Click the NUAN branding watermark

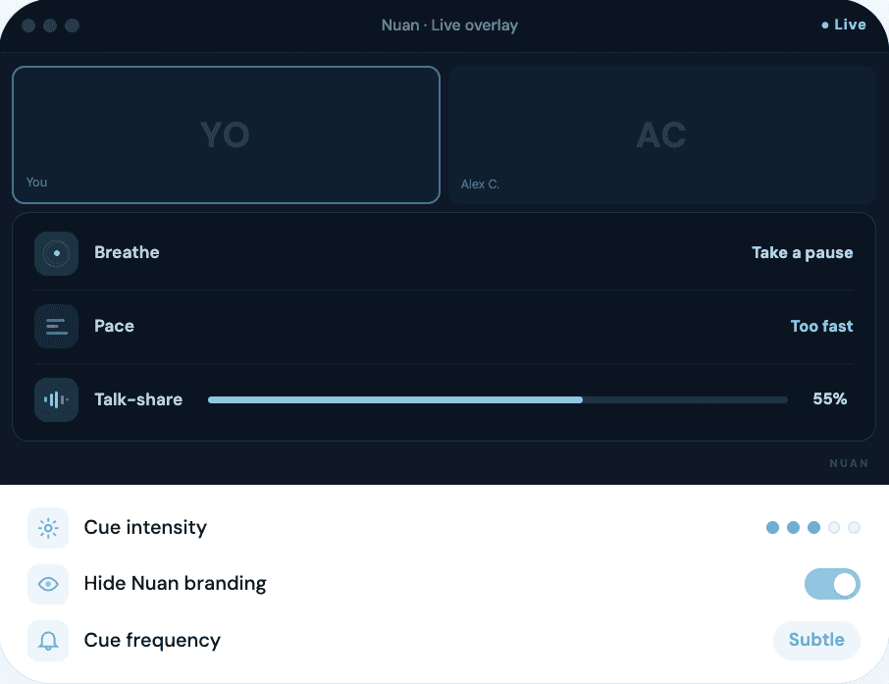tap(849, 463)
